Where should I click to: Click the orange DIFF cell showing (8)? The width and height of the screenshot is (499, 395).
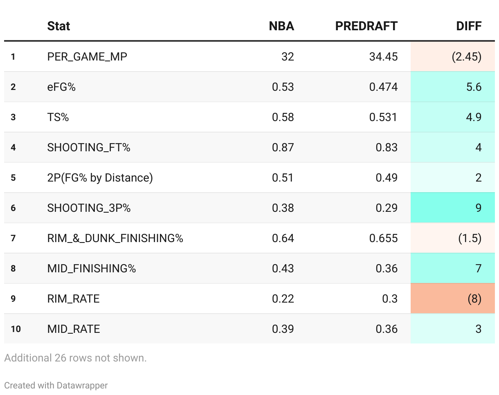[452, 298]
